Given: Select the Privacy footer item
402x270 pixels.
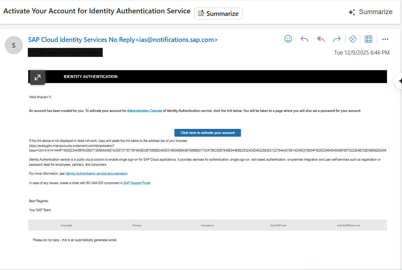Looking at the screenshot, I should tap(137, 225).
